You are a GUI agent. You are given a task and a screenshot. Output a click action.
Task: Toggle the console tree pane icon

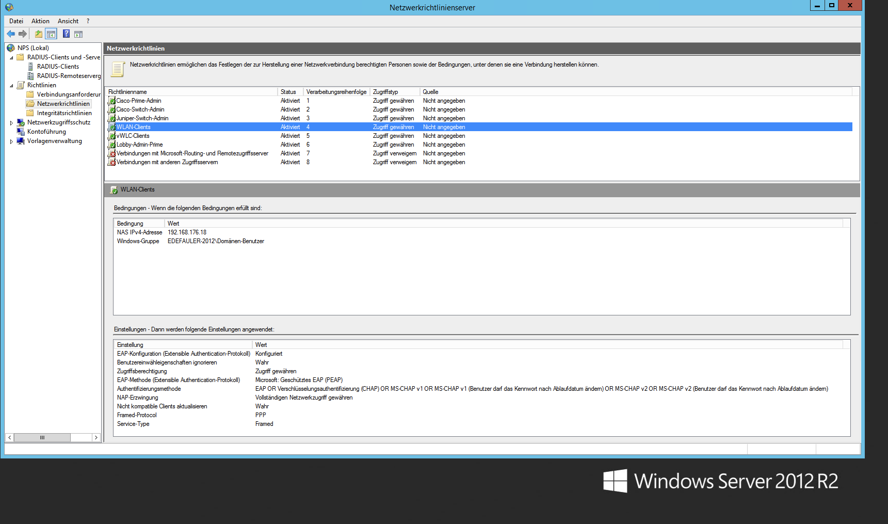point(51,34)
